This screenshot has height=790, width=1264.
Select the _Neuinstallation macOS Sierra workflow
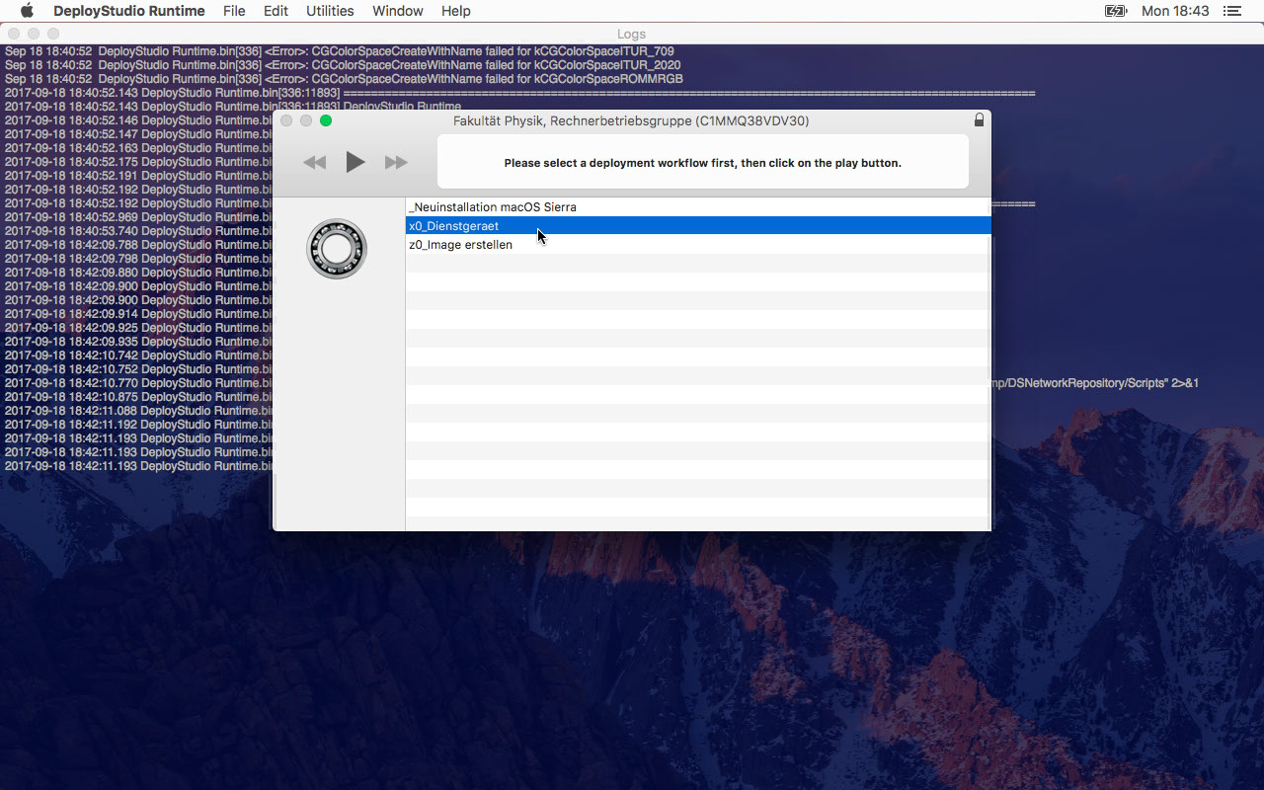[x=697, y=207]
